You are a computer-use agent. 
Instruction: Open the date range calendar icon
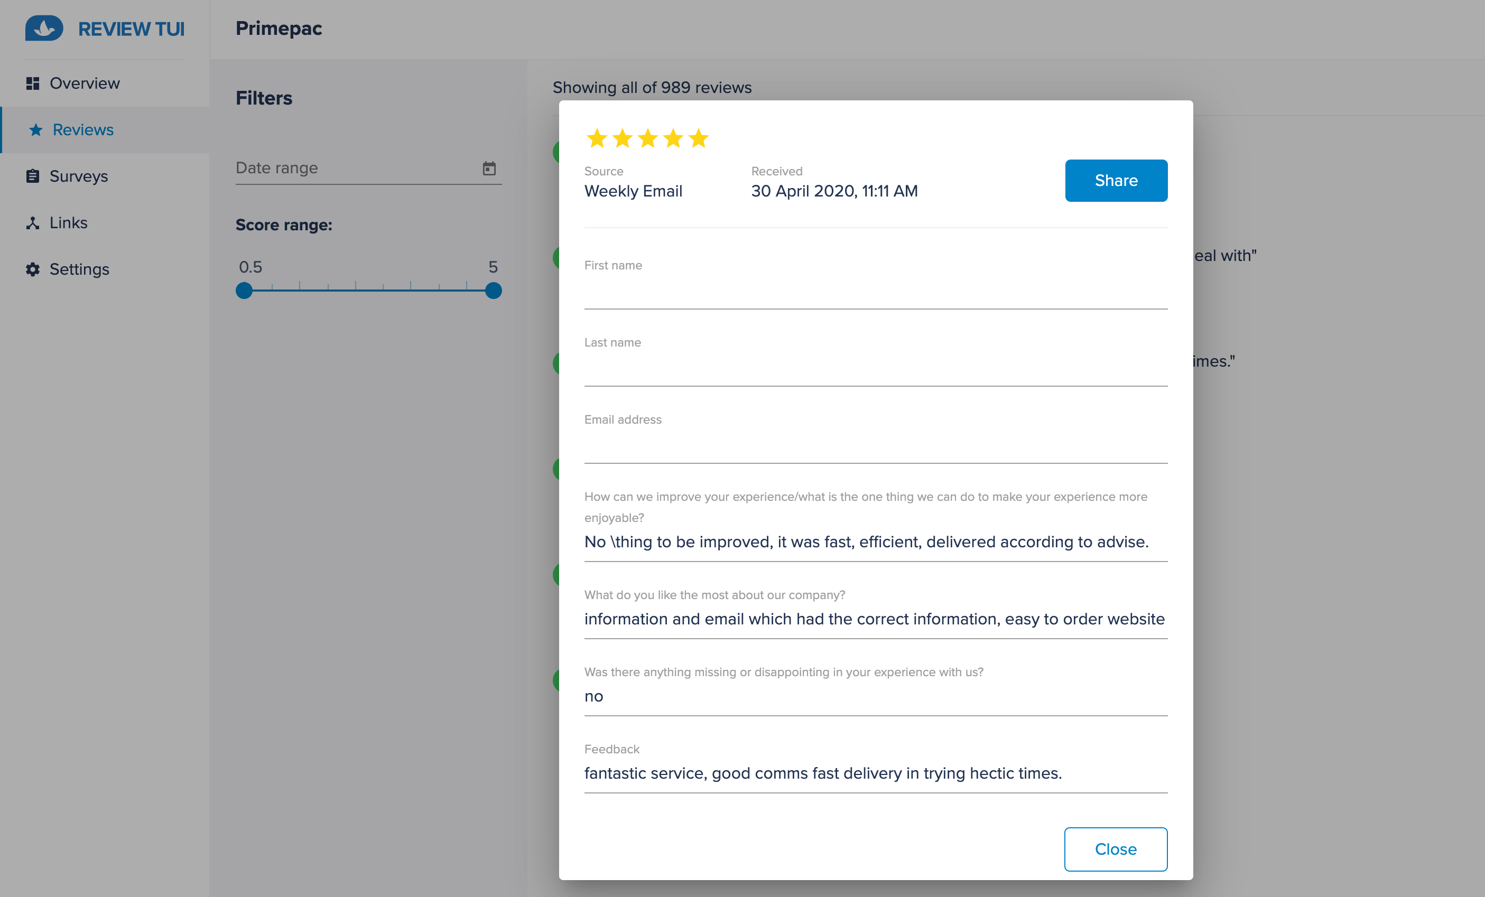pyautogui.click(x=489, y=168)
